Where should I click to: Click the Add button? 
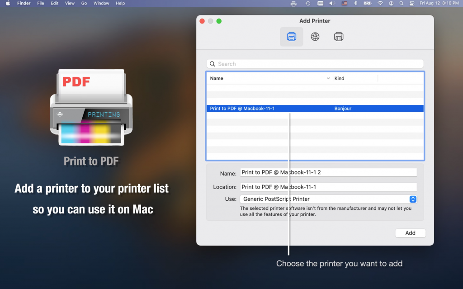tap(410, 232)
